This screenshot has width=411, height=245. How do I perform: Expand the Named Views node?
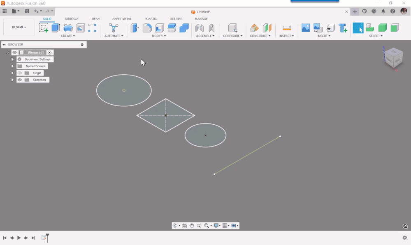click(x=12, y=66)
